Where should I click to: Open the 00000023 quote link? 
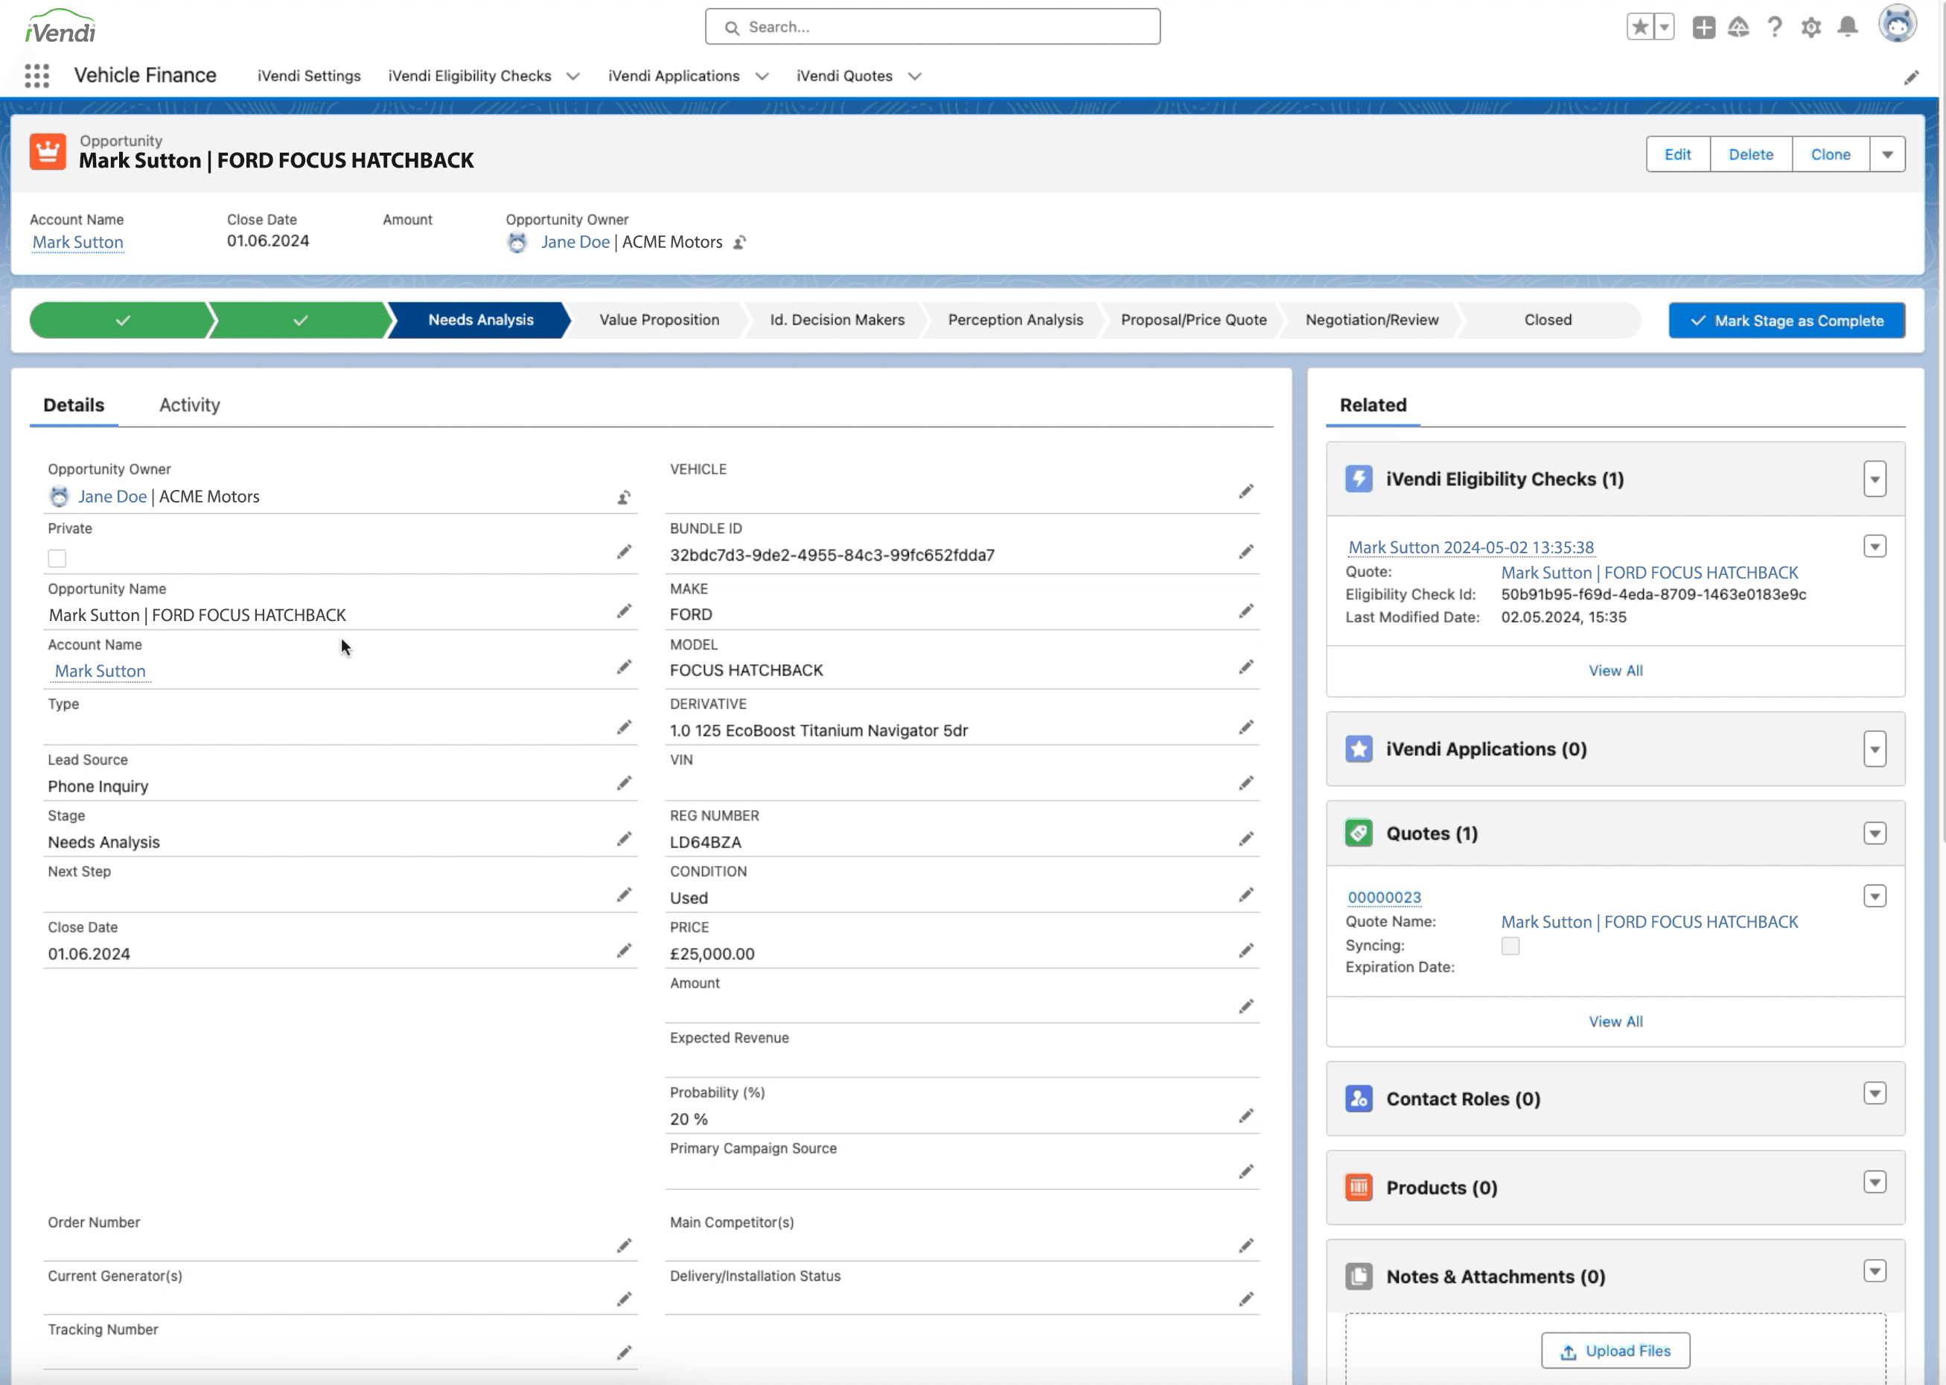(1384, 898)
